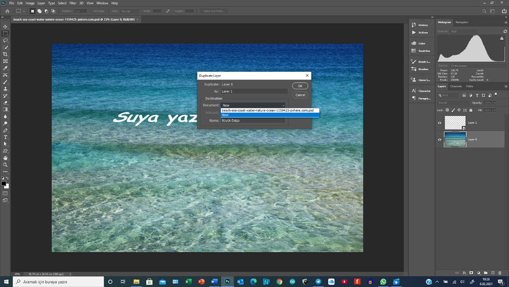Open the History panel icon

click(414, 25)
